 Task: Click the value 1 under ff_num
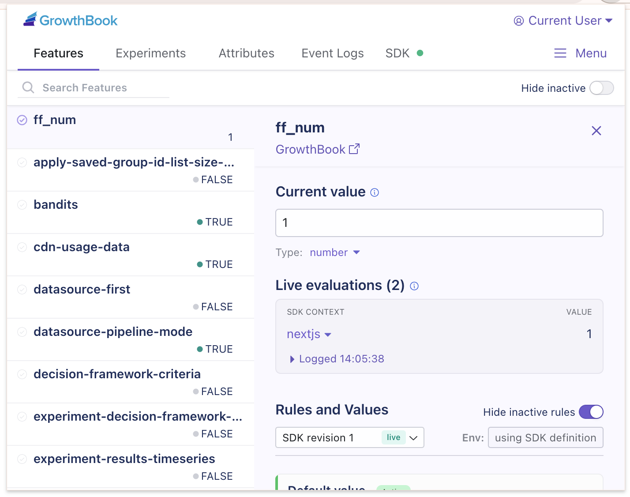tap(230, 137)
